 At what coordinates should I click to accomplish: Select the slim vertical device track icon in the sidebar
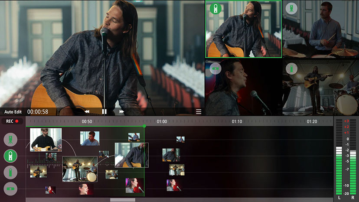tap(10, 172)
